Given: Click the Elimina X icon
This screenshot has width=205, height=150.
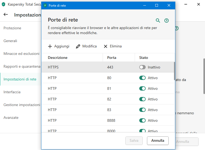Looking at the screenshot, I should click(106, 46).
